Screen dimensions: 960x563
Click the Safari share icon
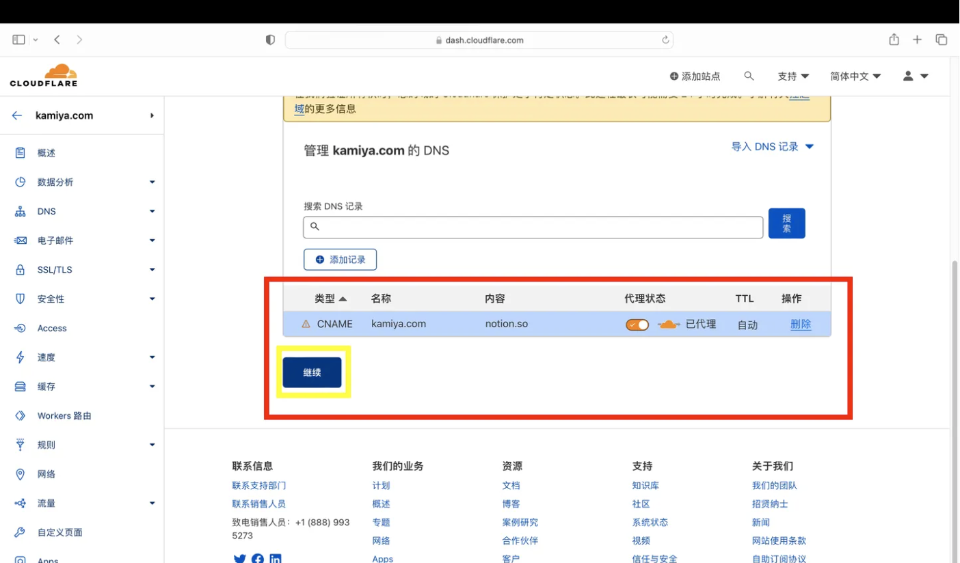[894, 40]
